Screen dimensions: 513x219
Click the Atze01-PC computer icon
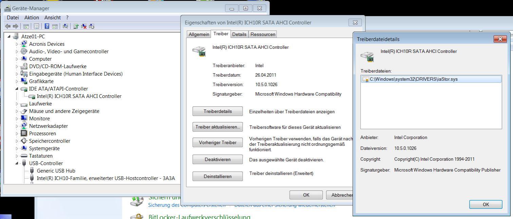point(16,36)
